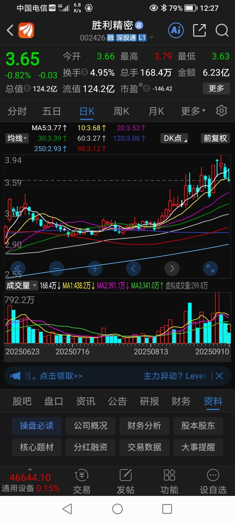Zoom in chart with plus button
The width and height of the screenshot is (235, 522).
(x=95, y=269)
